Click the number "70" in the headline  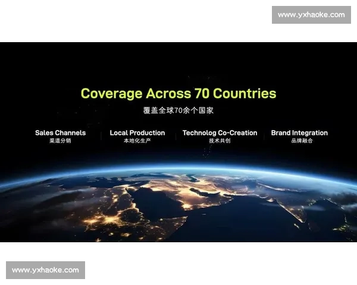(x=201, y=93)
